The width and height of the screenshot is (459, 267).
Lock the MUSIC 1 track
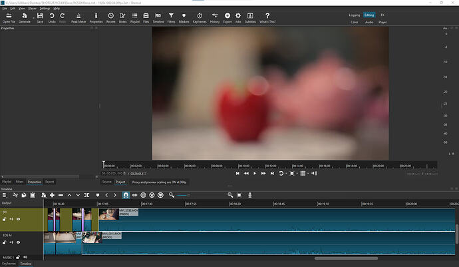click(18, 257)
